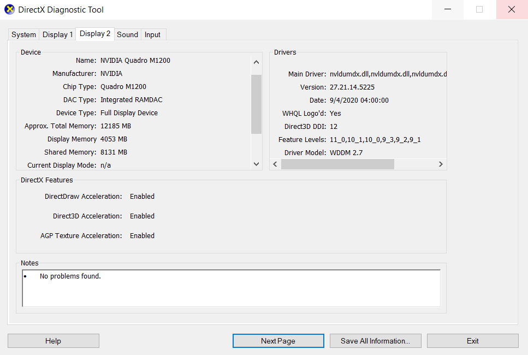
Task: Close the DirectX Diagnostic Tool window
Action: point(512,9)
